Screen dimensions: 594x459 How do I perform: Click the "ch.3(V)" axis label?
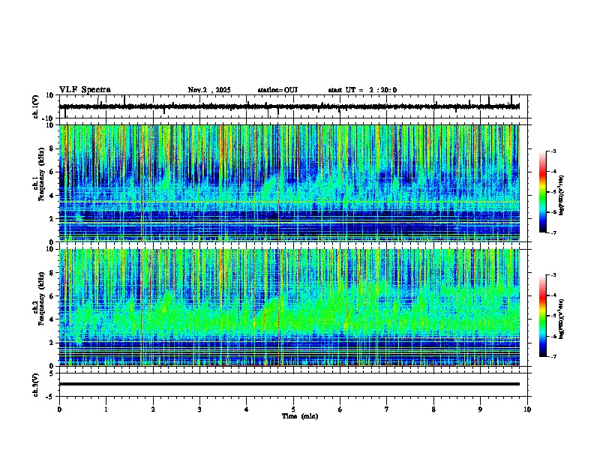36,385
